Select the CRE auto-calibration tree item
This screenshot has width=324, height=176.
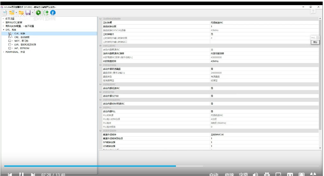tap(22, 37)
